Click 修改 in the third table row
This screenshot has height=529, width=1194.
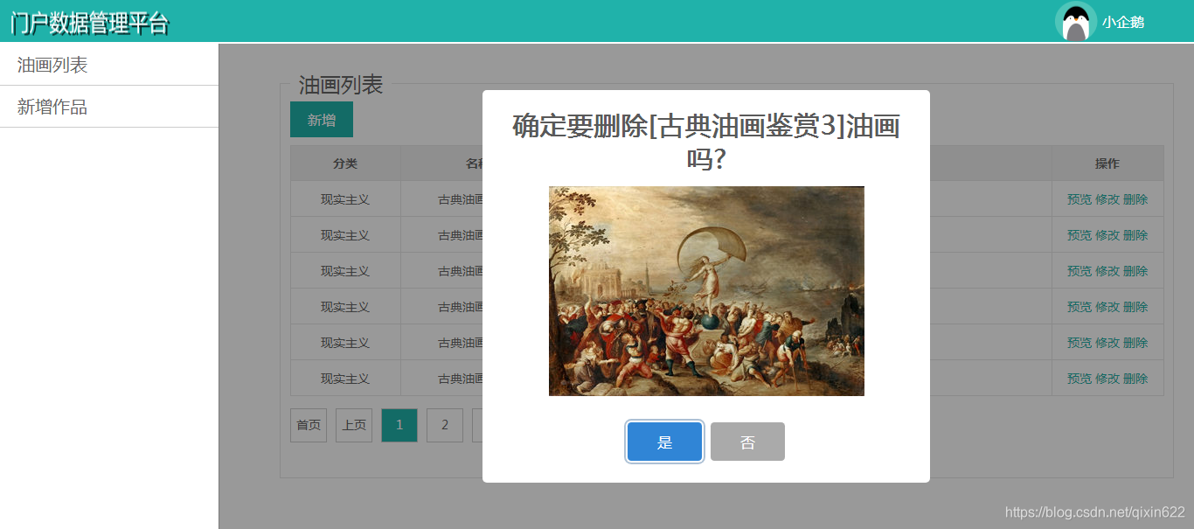(x=1107, y=271)
